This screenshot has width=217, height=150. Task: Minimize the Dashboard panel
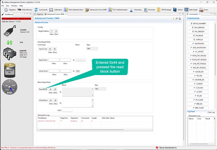click(28, 14)
